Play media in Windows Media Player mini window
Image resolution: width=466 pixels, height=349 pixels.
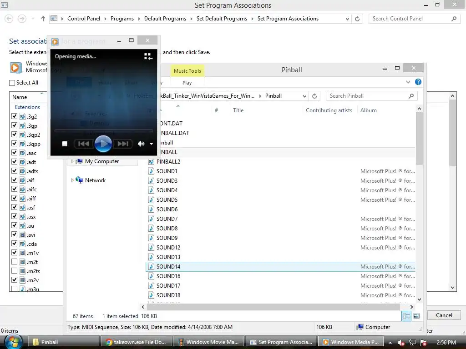[x=103, y=144]
